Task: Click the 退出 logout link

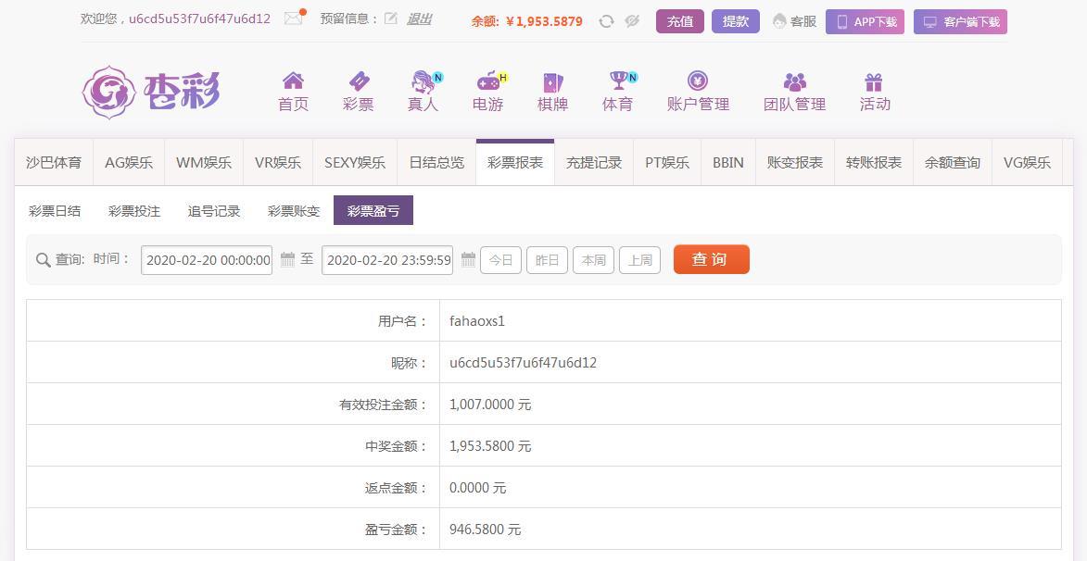Action: [x=420, y=19]
